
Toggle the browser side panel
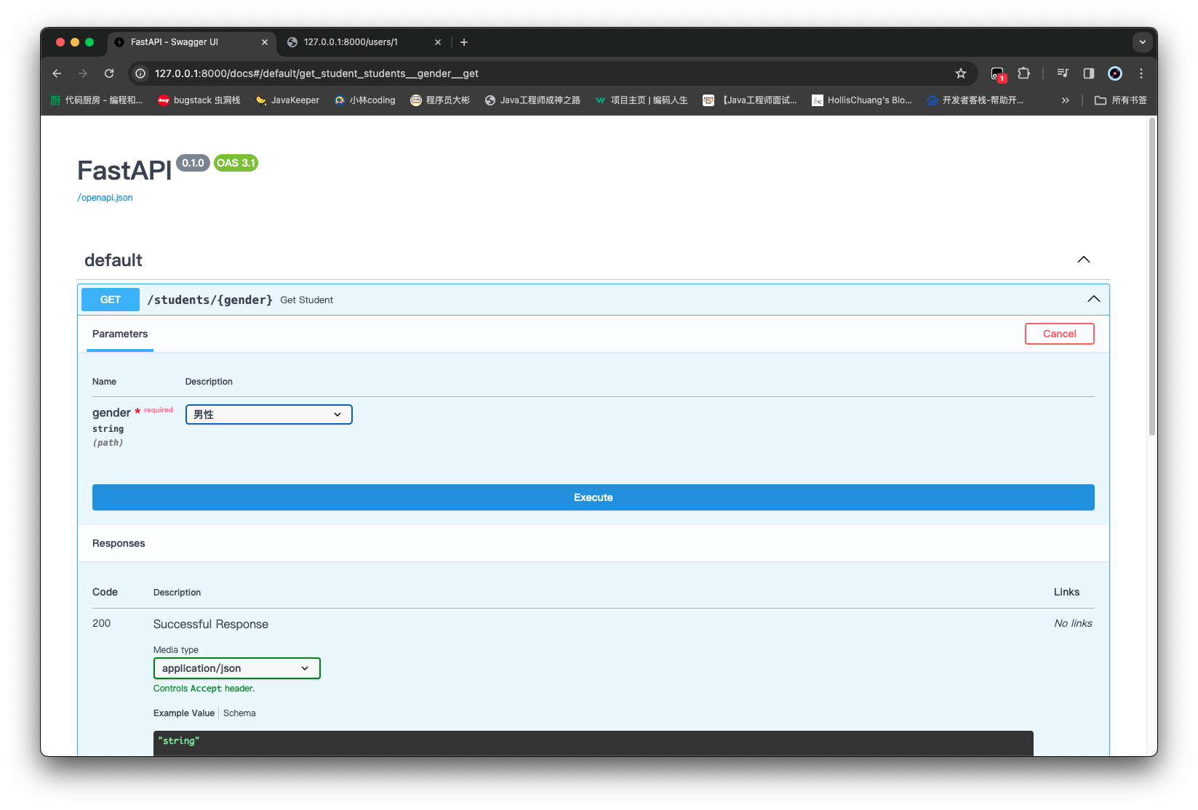(x=1089, y=73)
